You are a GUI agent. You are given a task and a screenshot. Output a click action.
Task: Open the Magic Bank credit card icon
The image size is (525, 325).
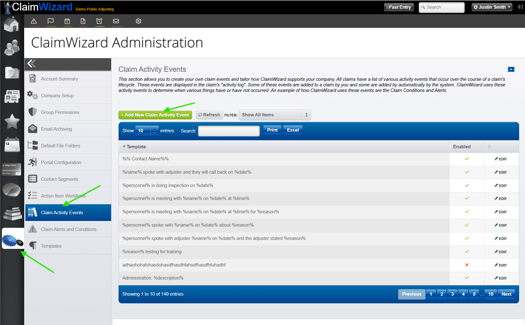tap(11, 169)
